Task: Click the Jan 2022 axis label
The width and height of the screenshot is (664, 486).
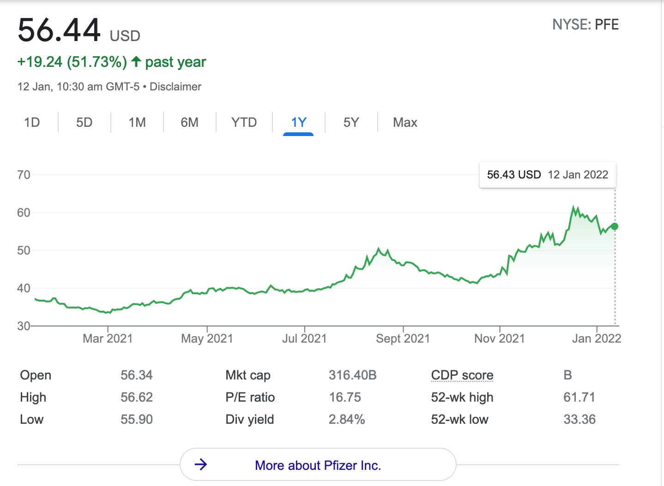Action: pos(597,339)
